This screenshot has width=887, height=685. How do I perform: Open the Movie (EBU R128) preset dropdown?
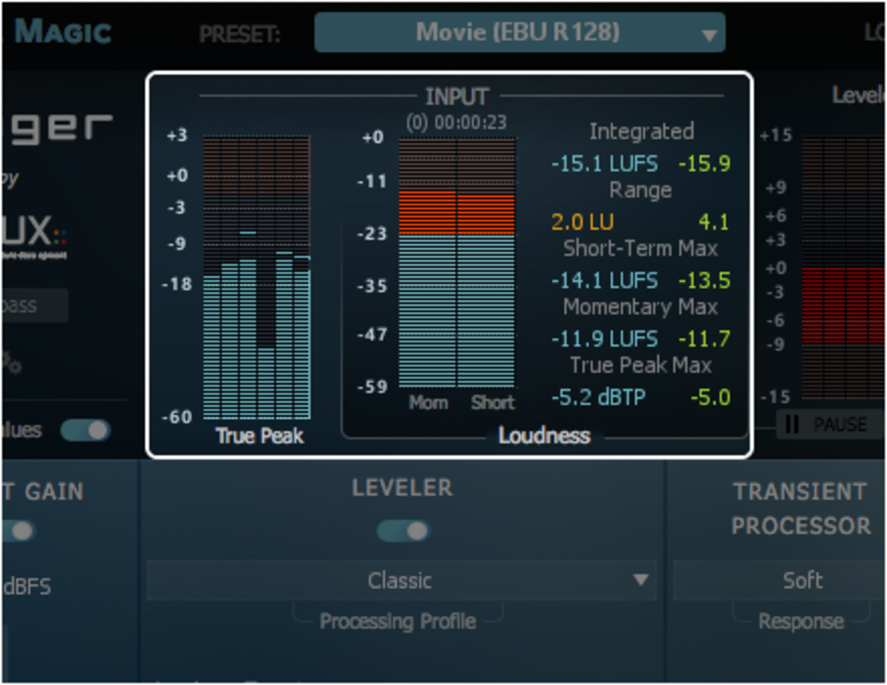click(x=519, y=32)
